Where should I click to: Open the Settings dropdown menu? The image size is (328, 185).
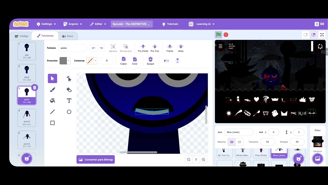click(46, 24)
